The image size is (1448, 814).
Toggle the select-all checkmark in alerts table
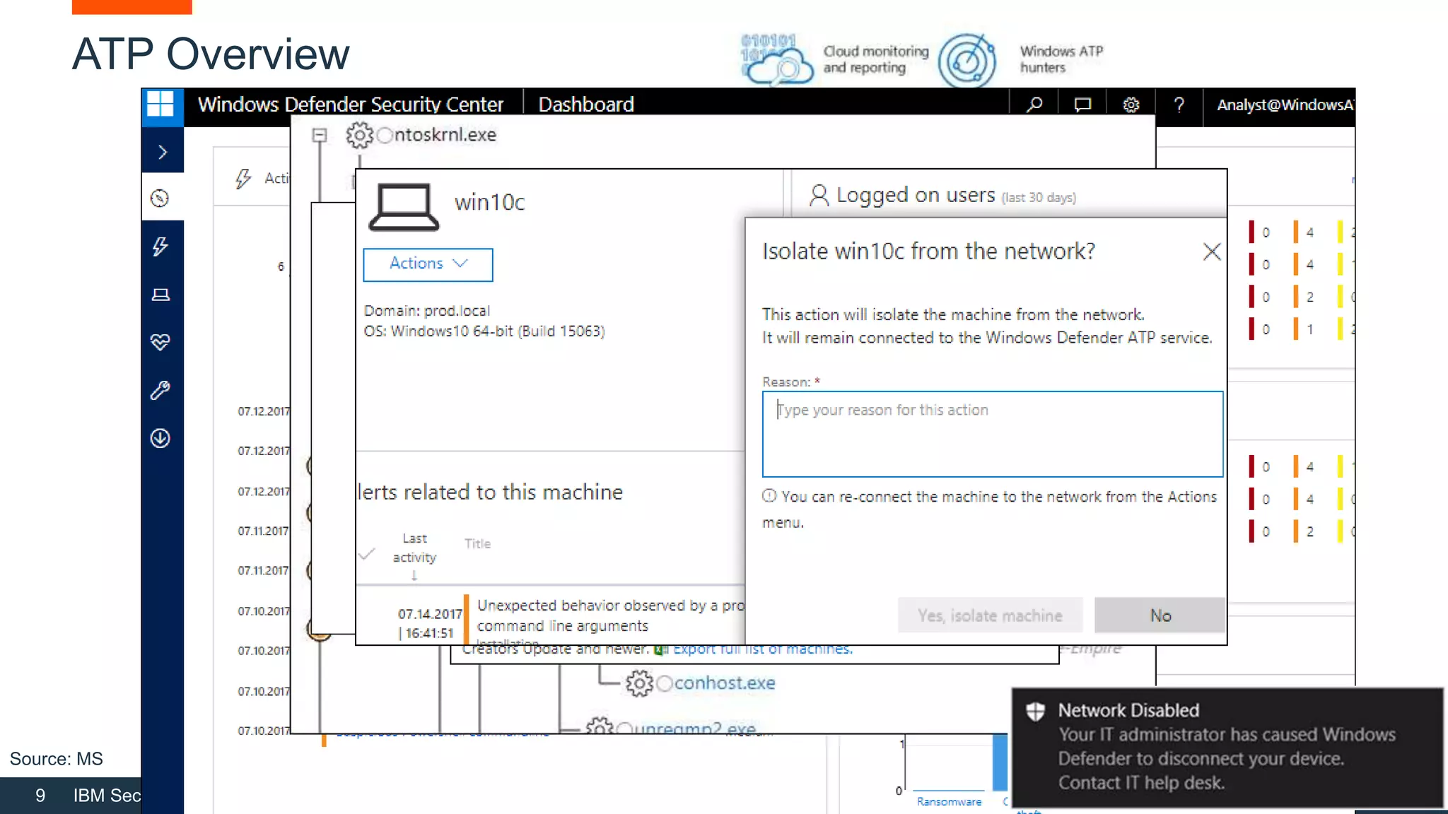click(366, 554)
